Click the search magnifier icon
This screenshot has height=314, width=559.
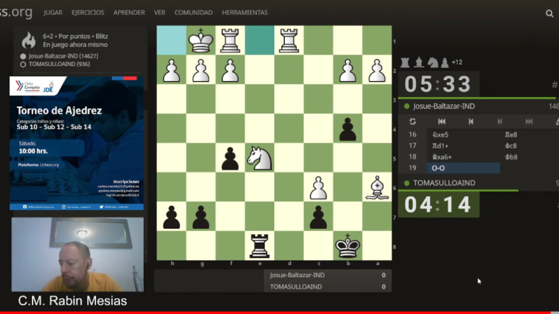tap(549, 13)
